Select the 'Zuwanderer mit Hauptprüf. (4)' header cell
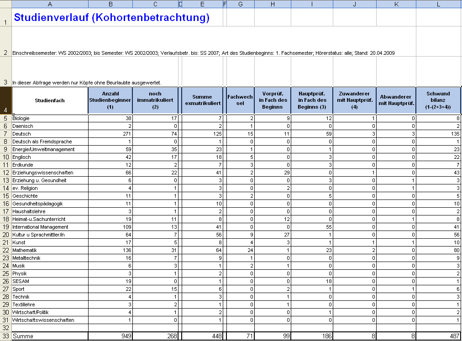Viewport: 462px width, 341px height. click(x=355, y=100)
